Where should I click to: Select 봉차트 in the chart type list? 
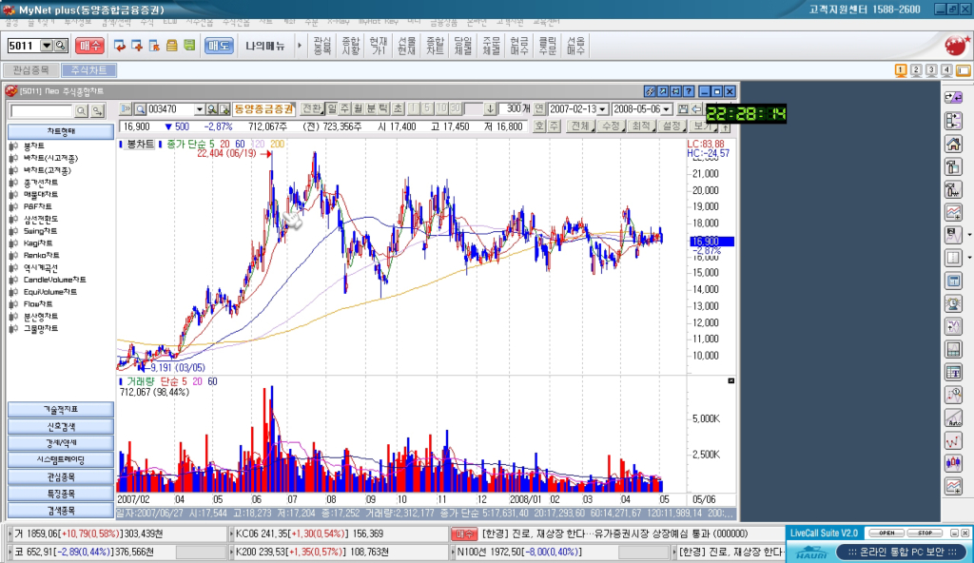34,146
